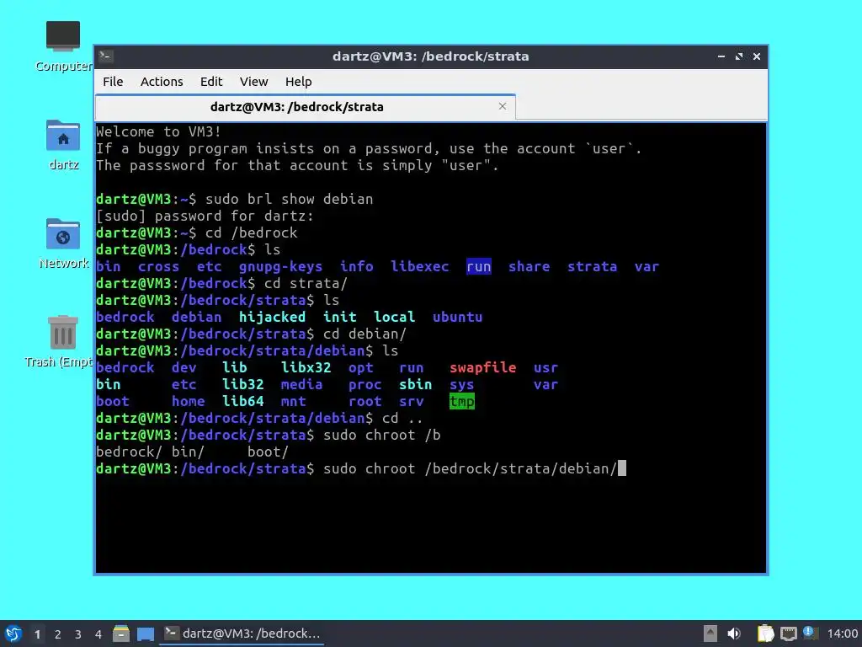Click "gnupg-keys" in the bedrock listing

(280, 267)
